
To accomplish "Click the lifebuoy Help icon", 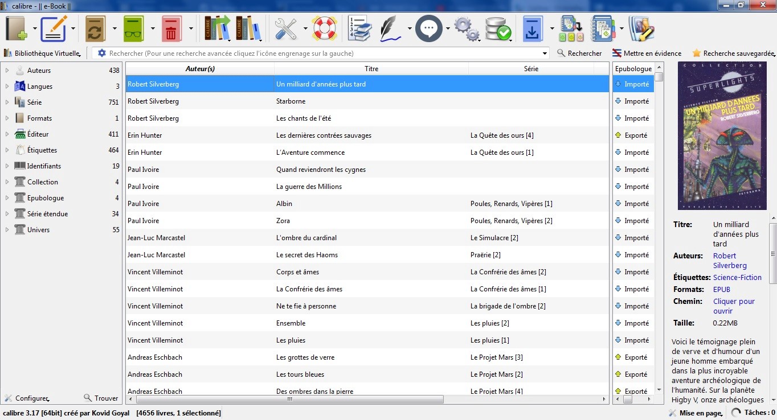I will click(x=324, y=28).
